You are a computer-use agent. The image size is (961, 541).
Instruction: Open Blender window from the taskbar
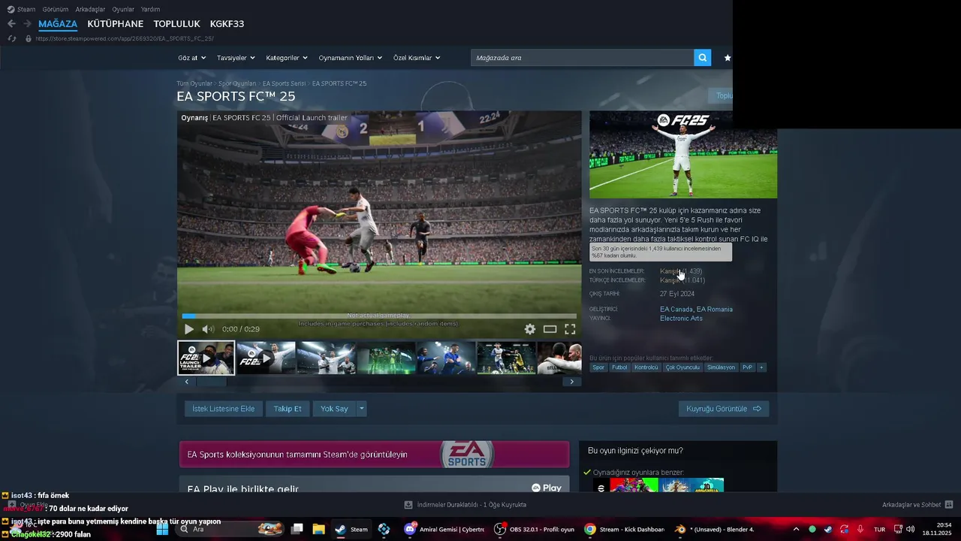click(x=714, y=529)
